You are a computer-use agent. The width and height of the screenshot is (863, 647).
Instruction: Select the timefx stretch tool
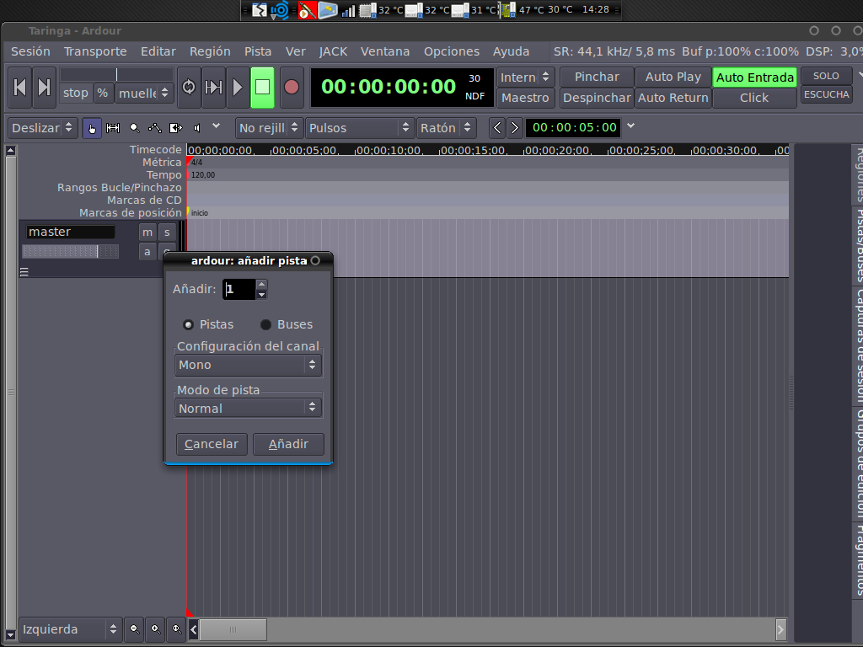tap(175, 128)
